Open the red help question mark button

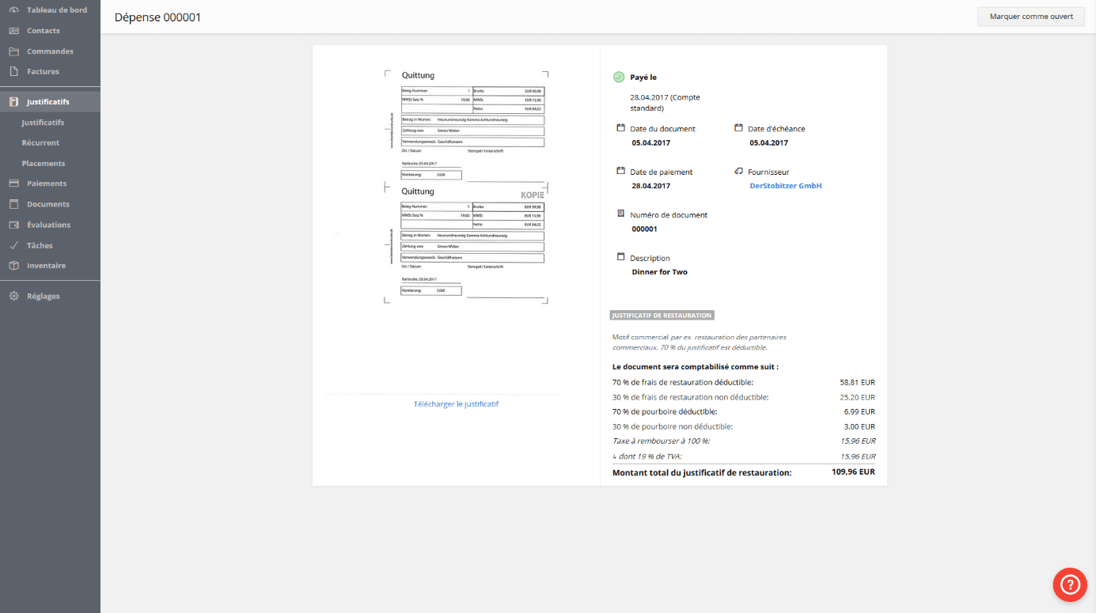(x=1069, y=585)
